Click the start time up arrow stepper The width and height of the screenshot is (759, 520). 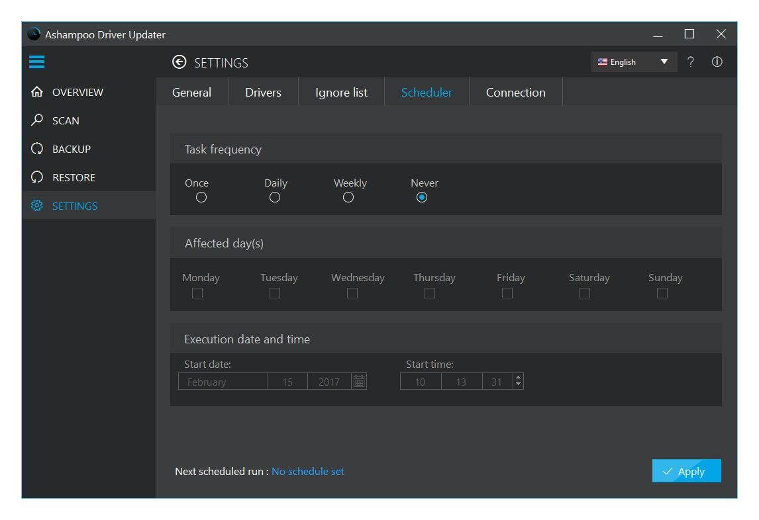(517, 377)
